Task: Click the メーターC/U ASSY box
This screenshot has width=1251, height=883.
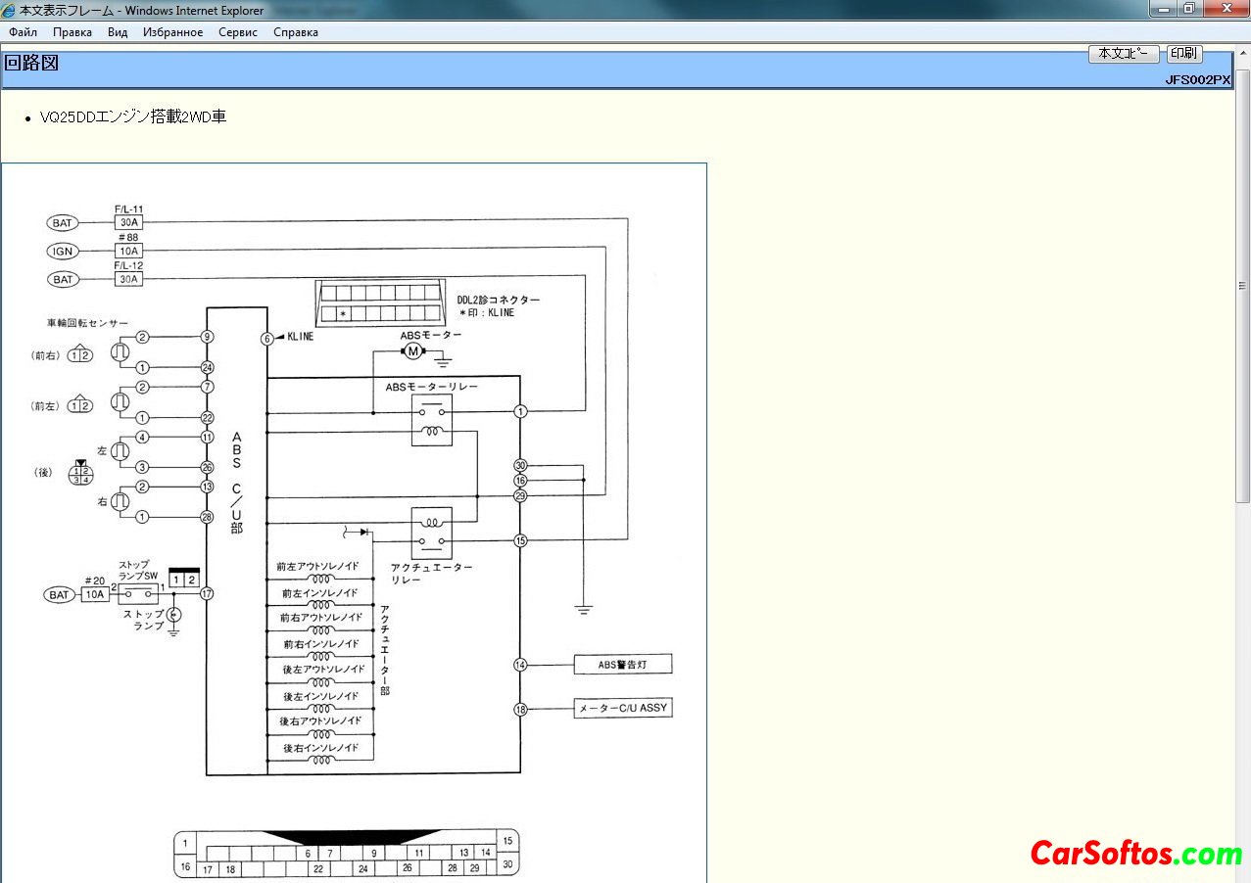Action: 623,708
